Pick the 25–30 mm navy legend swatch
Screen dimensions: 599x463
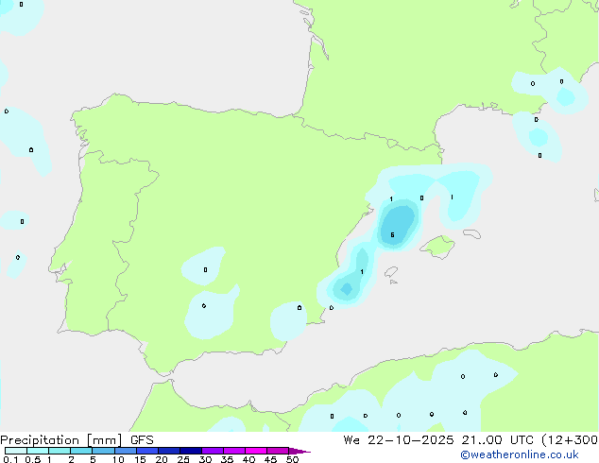(191, 451)
